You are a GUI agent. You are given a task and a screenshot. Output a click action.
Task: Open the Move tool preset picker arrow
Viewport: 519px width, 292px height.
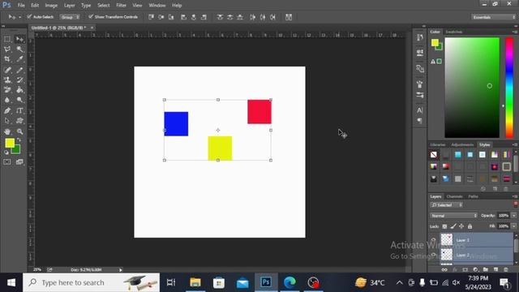(19, 17)
